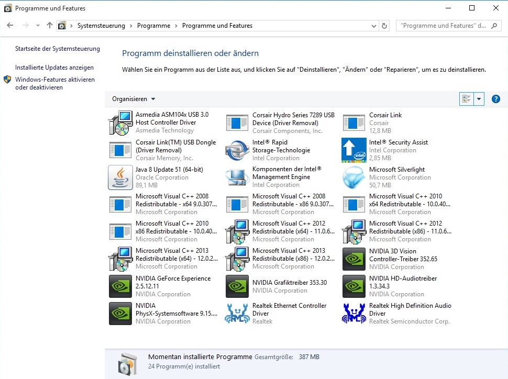Screen dimensions: 508x379
Task: Open the Organisieren dropdown menu
Action: click(134, 99)
